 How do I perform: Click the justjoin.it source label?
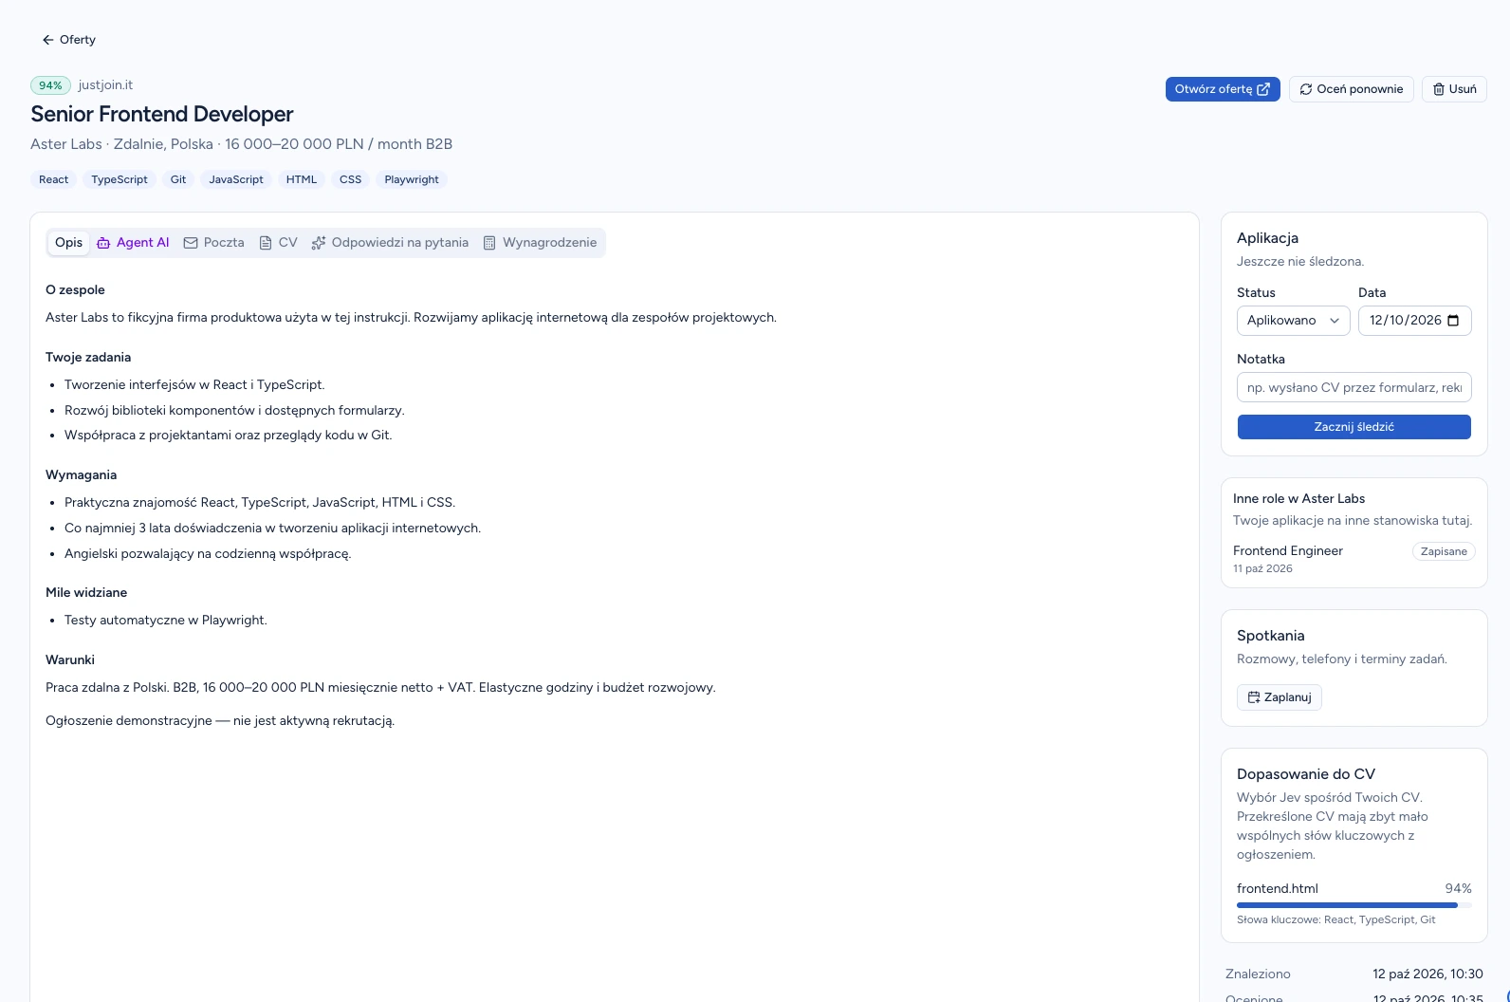click(x=105, y=85)
